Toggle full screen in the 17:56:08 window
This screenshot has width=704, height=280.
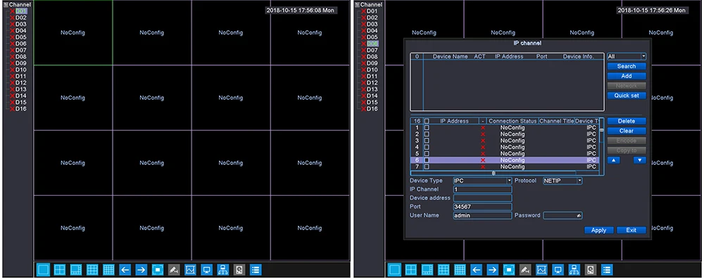[x=158, y=269]
